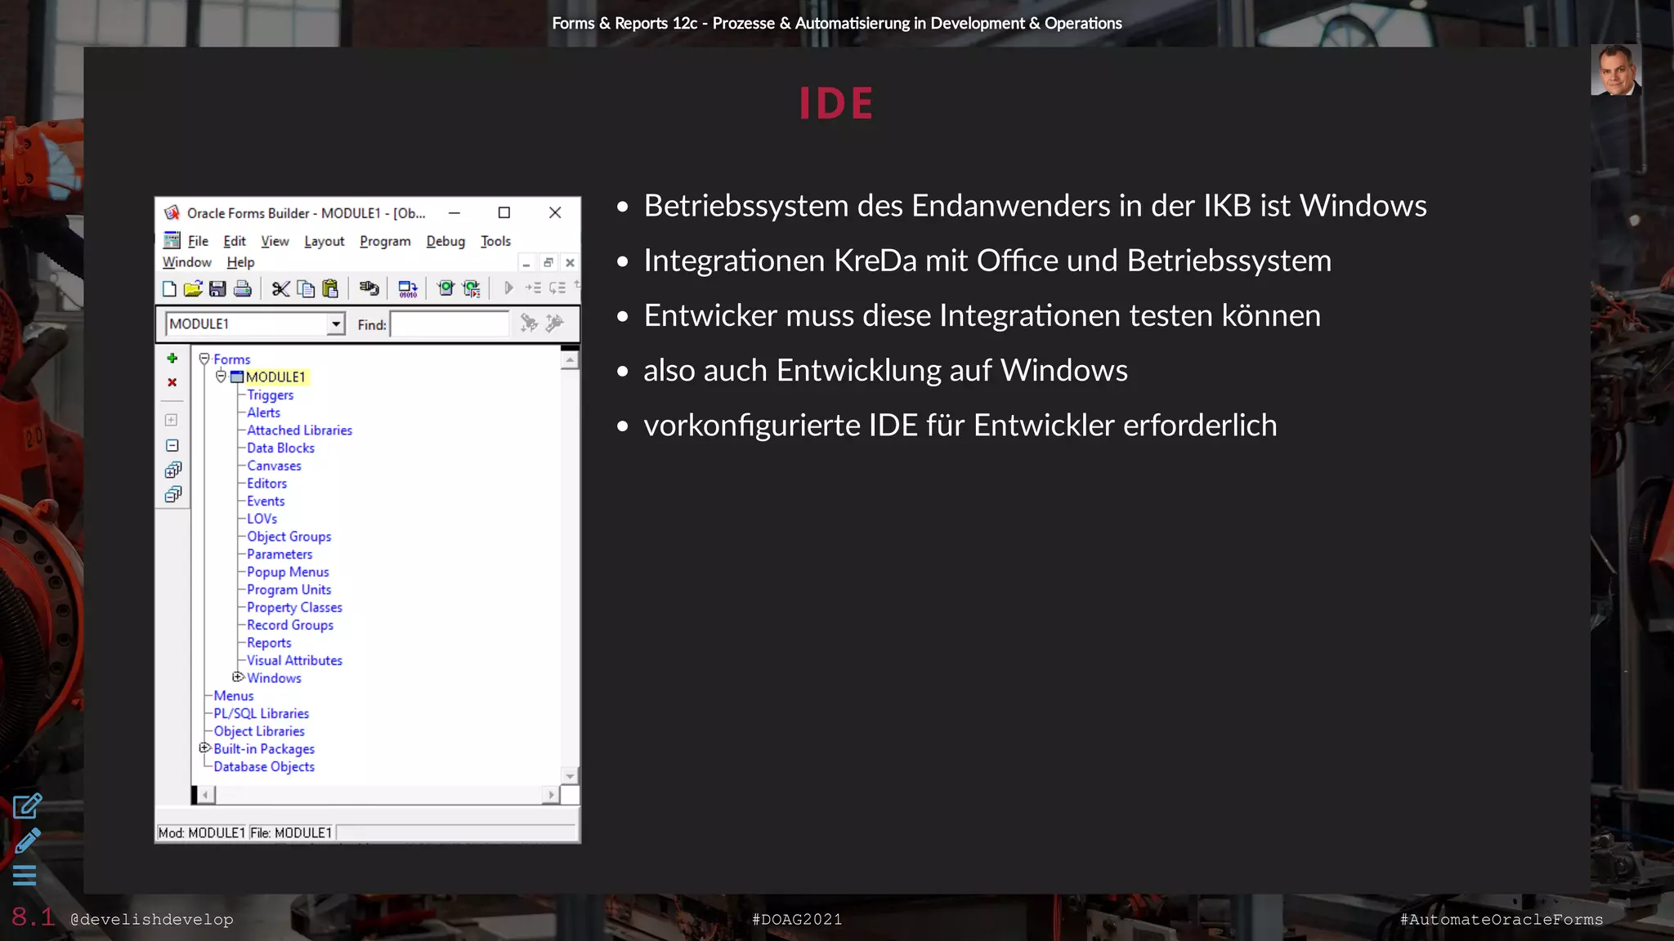Select the Program Units node

(289, 590)
